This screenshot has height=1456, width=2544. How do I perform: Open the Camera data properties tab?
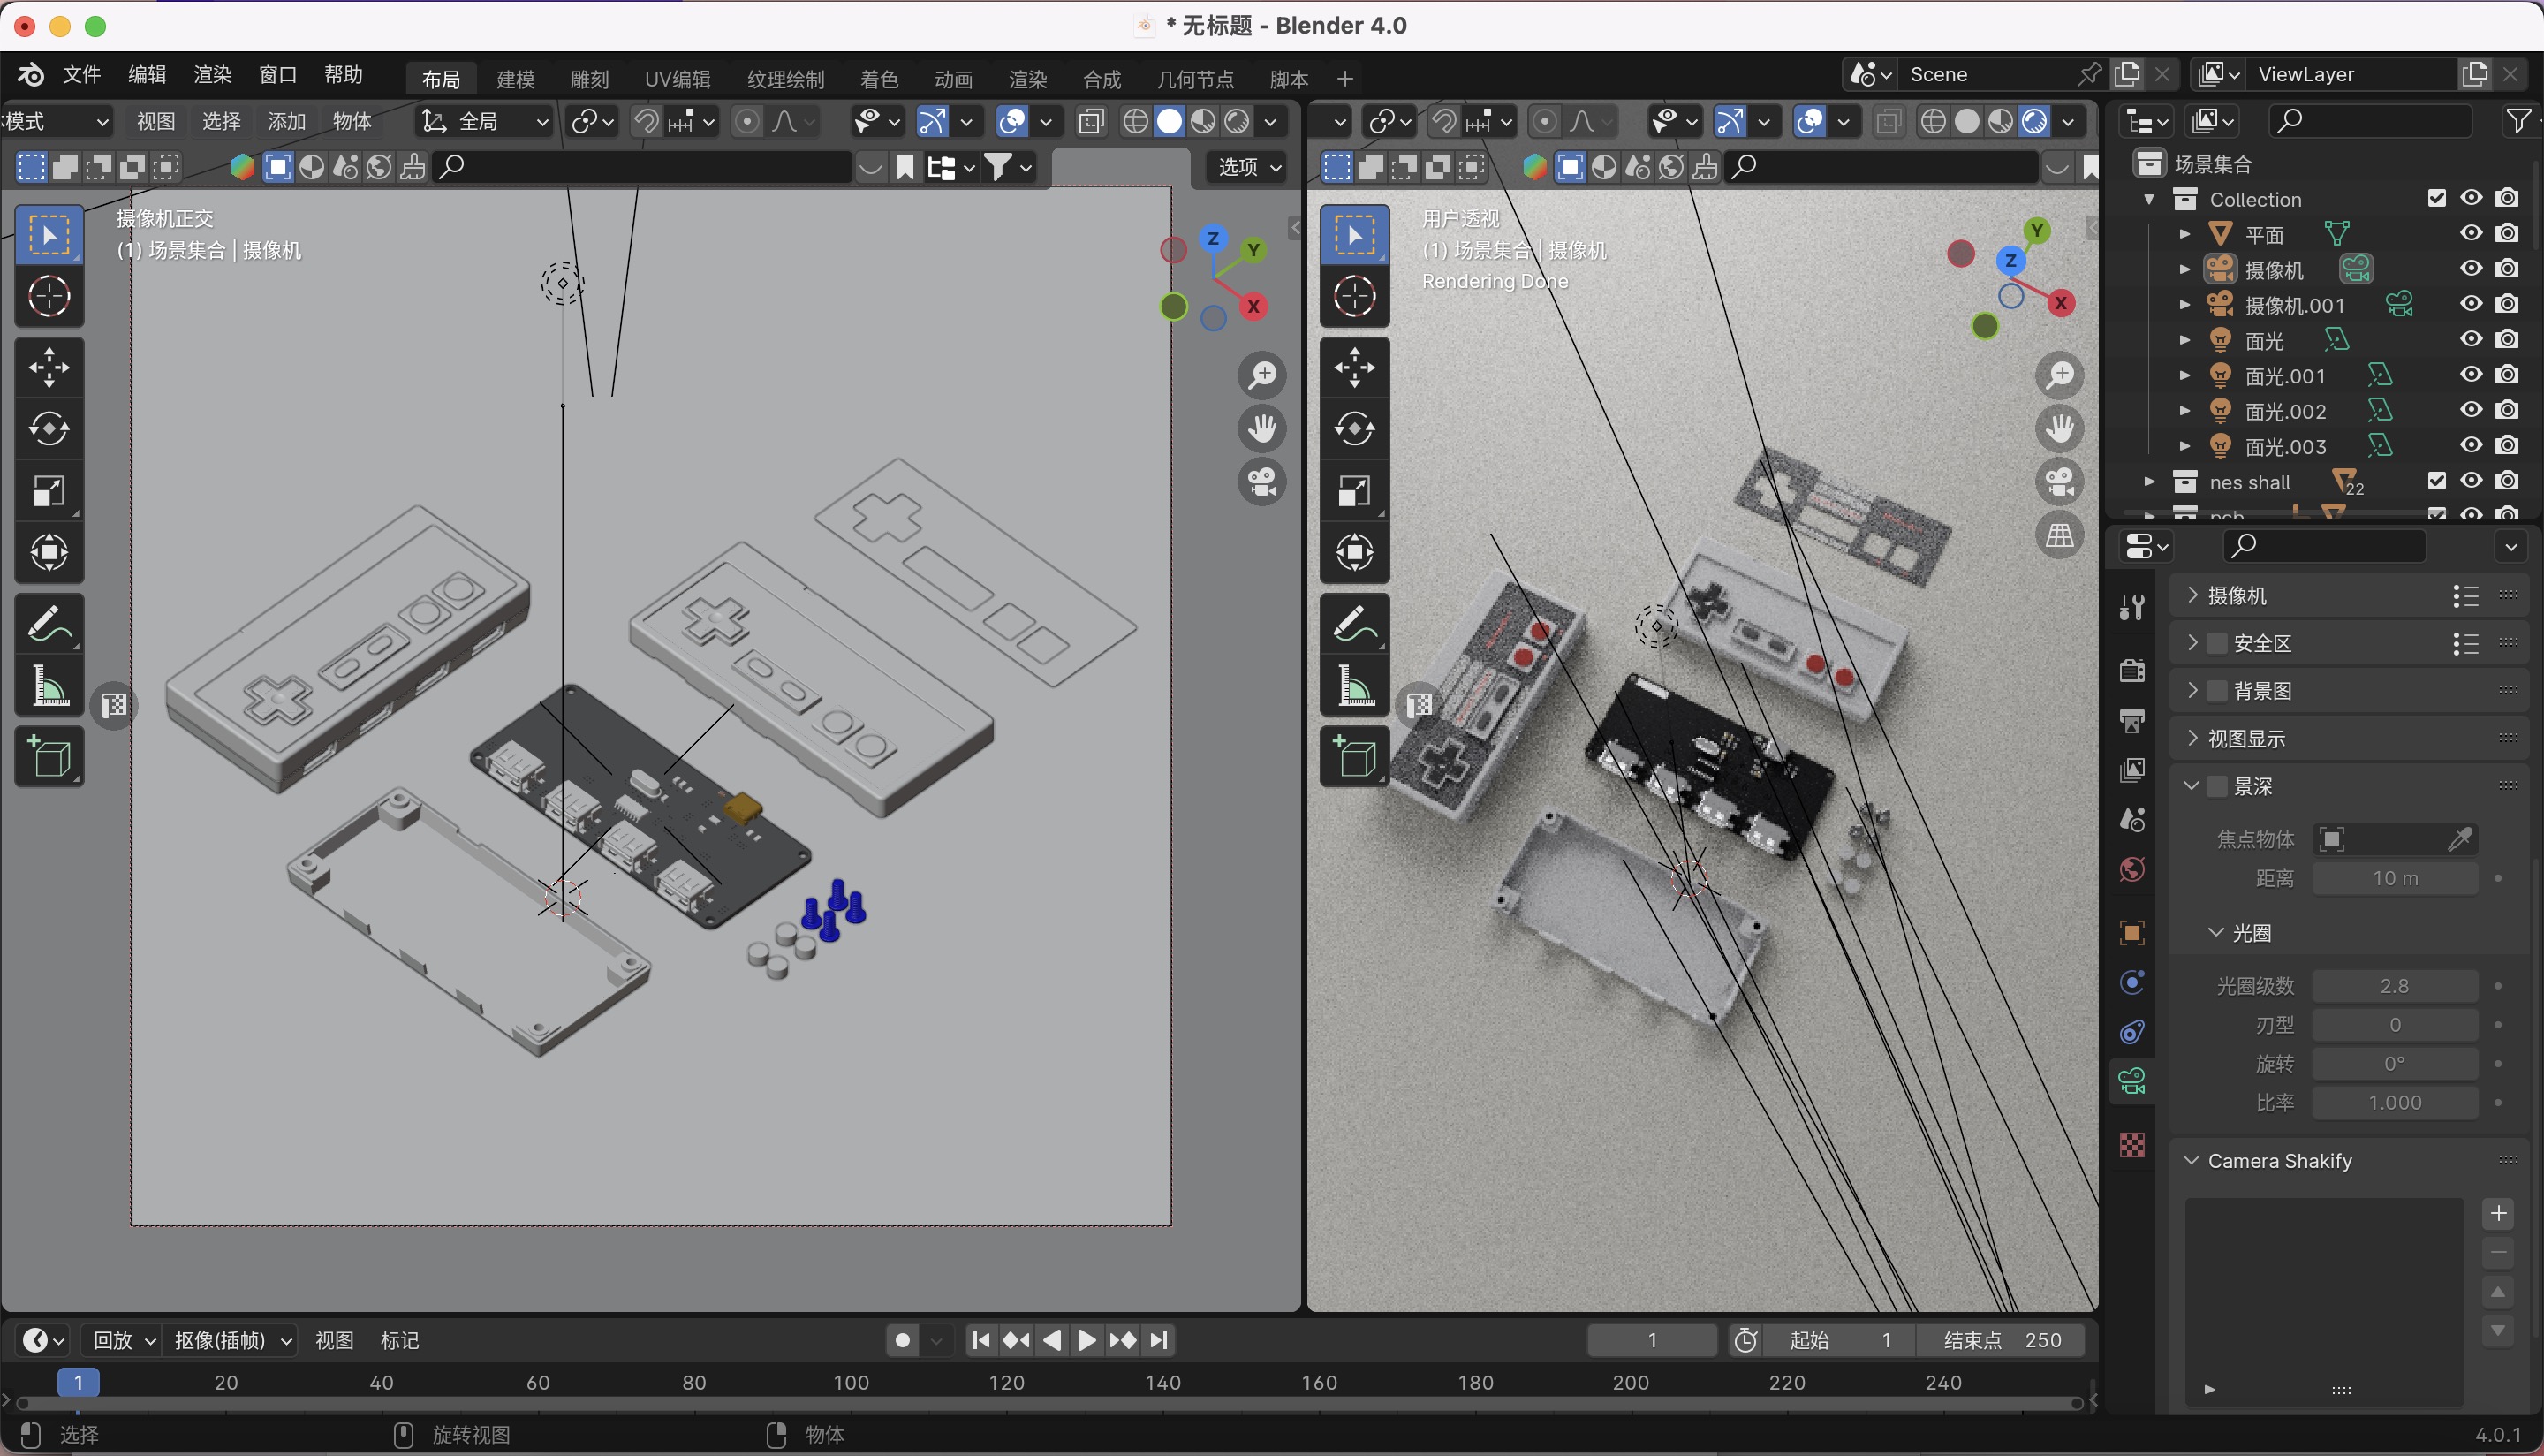2132,1081
